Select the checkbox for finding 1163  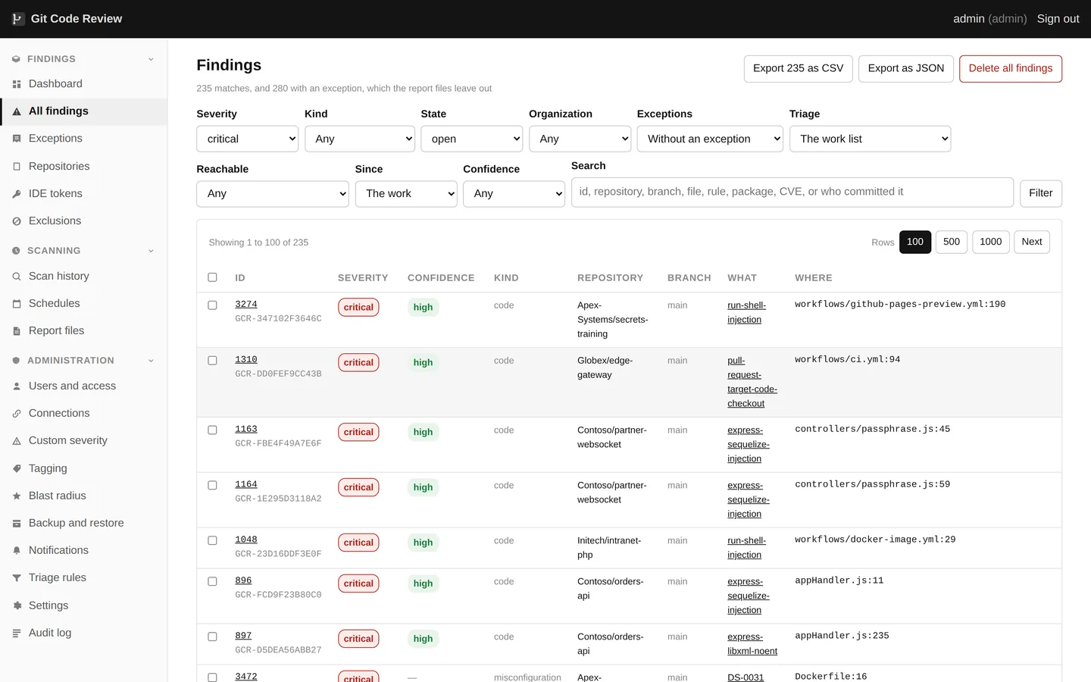click(212, 430)
